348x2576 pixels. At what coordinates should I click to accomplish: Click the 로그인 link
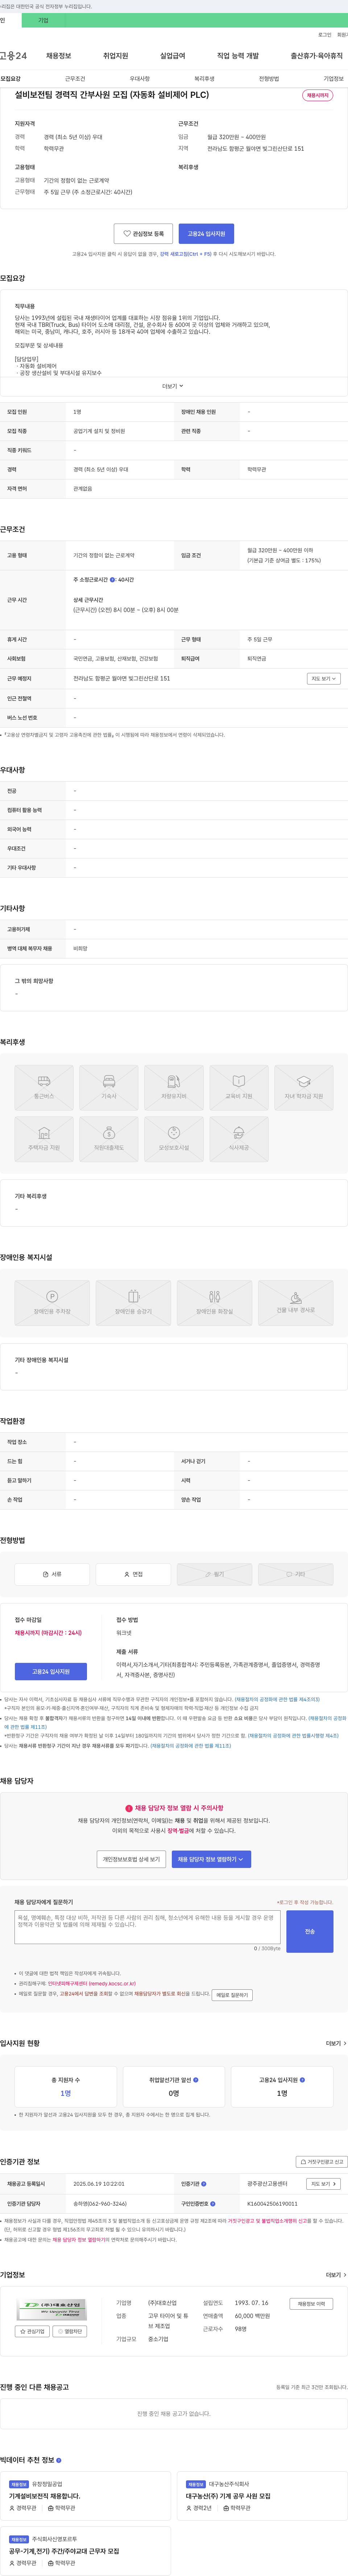coord(325,35)
